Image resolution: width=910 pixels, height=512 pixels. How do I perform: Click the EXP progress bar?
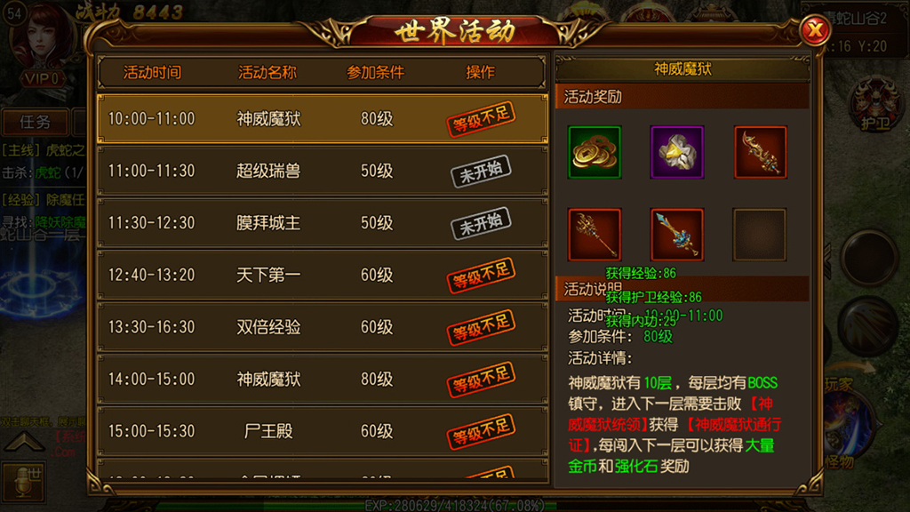point(455,506)
